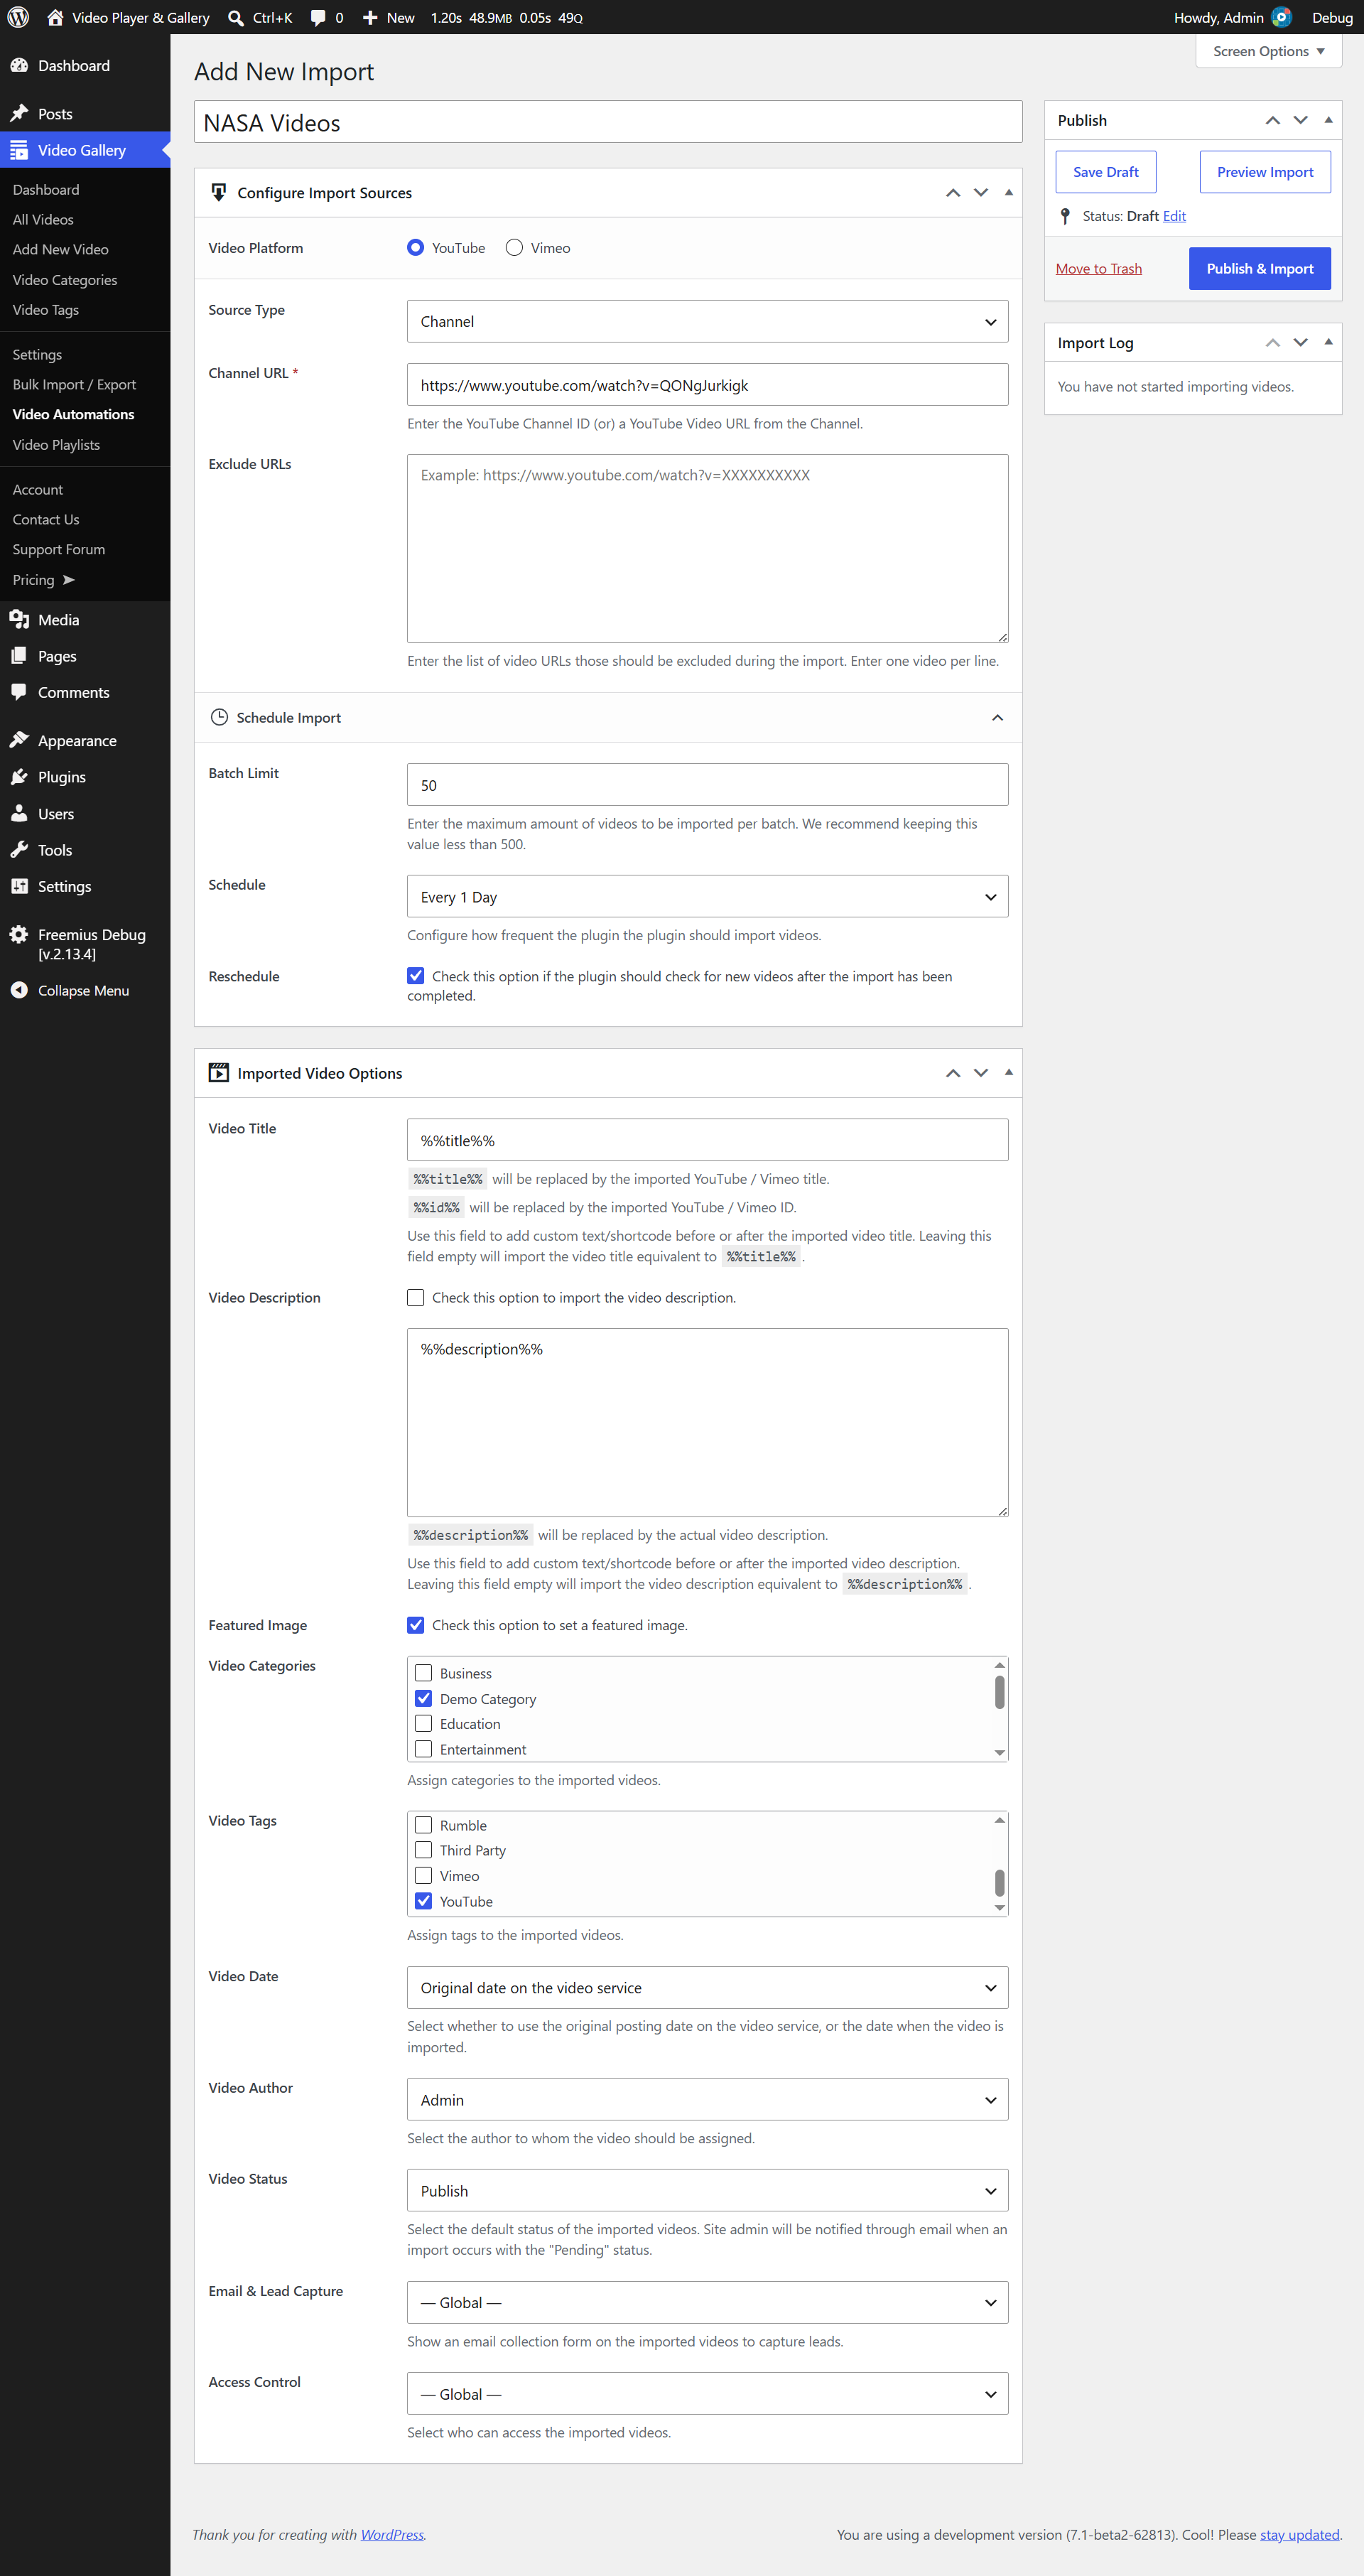Click the Appearance paintbrush icon
Image resolution: width=1364 pixels, height=2576 pixels.
point(19,740)
